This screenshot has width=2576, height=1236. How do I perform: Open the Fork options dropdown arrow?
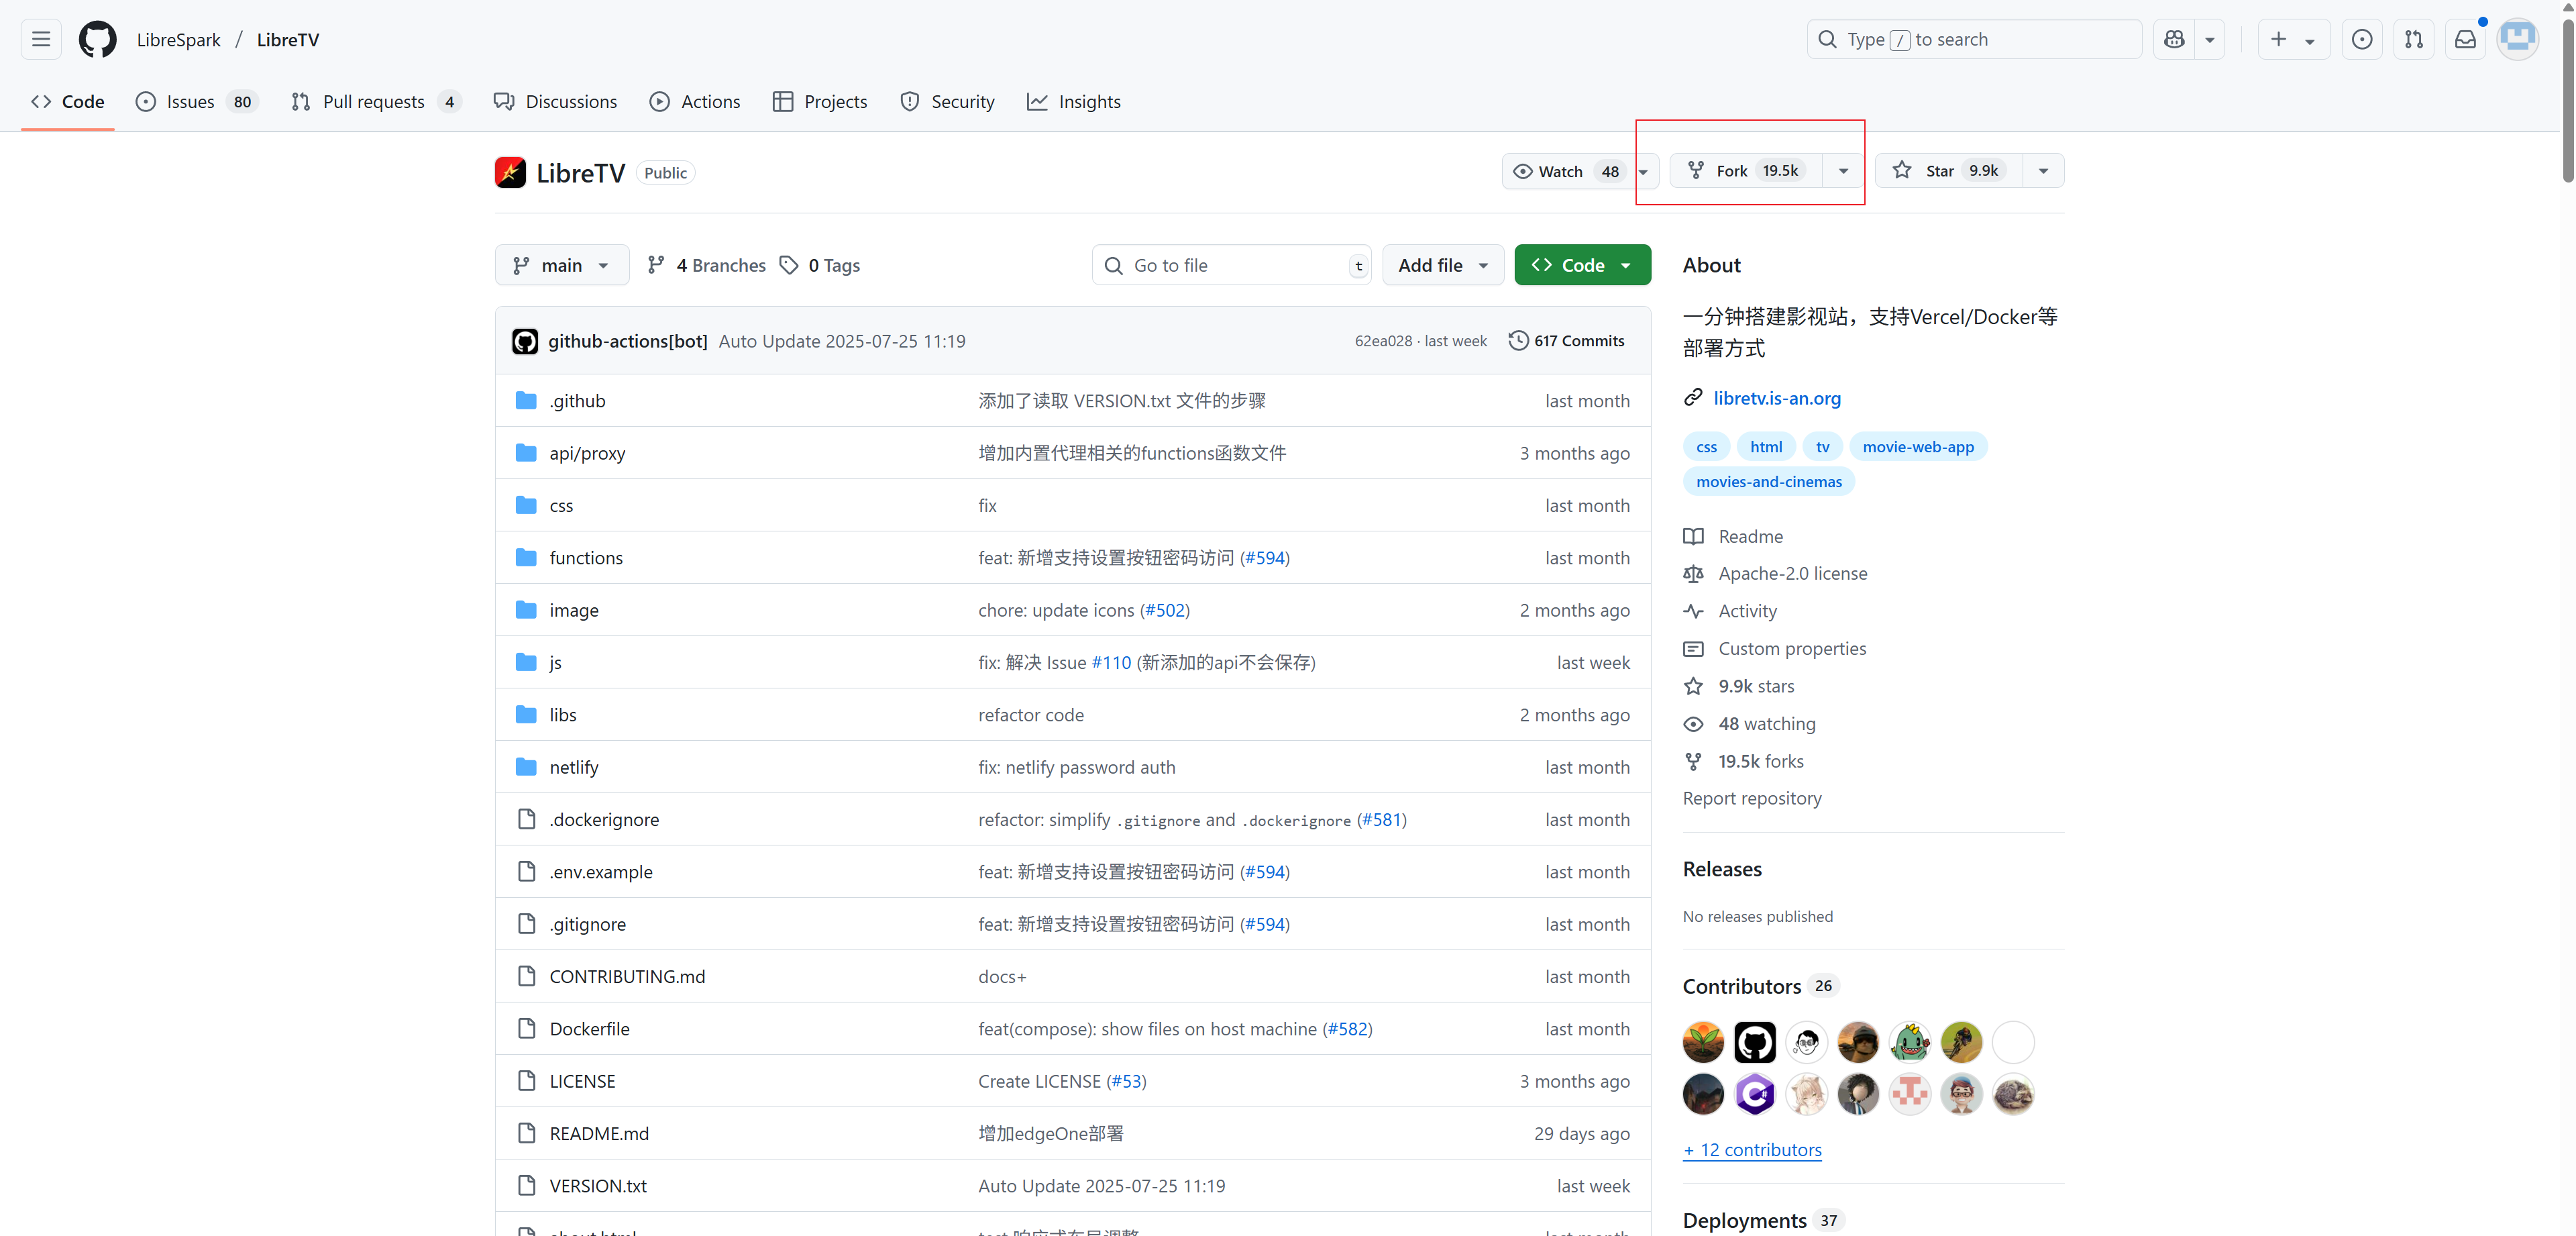click(x=1843, y=171)
